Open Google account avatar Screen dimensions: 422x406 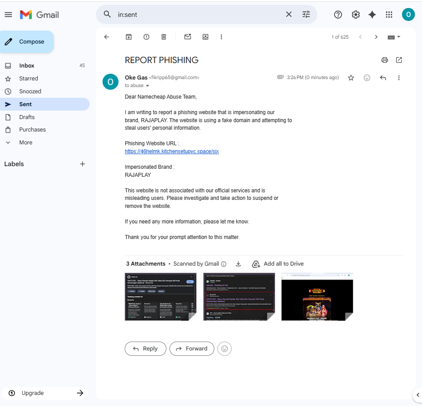tap(408, 15)
